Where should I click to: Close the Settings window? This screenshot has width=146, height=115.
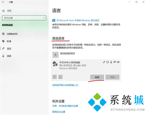(x=144, y=2)
